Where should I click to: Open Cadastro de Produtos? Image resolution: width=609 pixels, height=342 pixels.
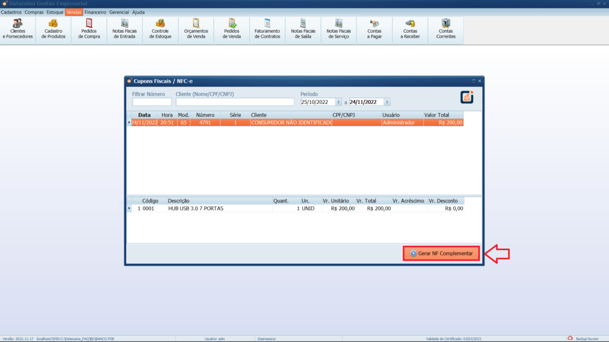coord(54,29)
